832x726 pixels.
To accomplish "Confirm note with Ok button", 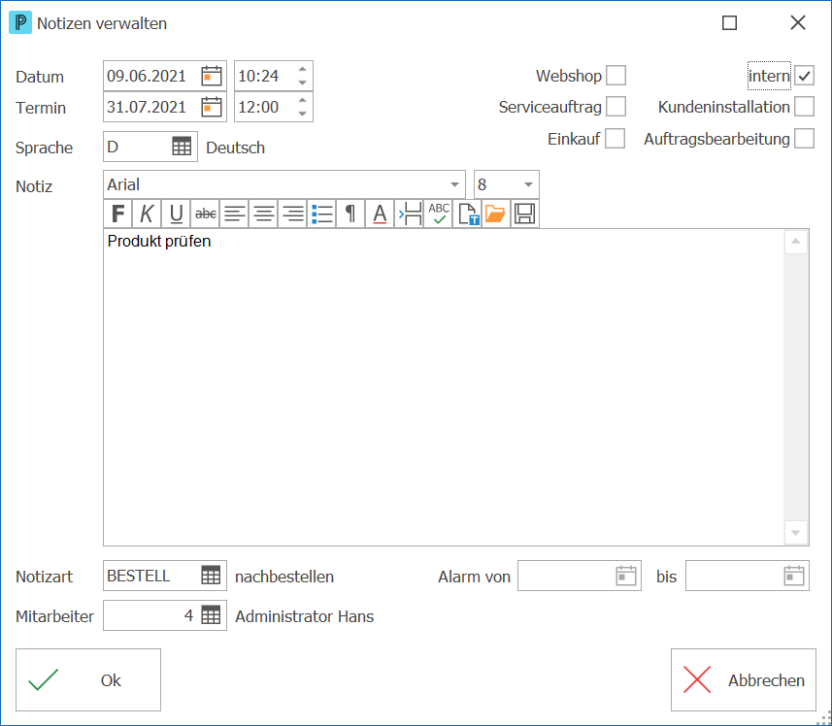I will (88, 679).
